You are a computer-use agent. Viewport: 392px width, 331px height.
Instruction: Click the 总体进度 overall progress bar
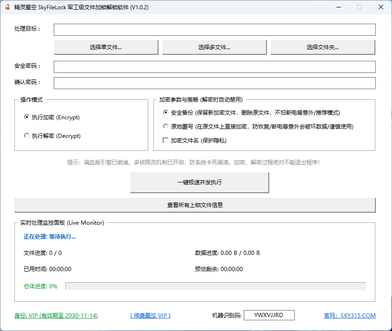[x=216, y=286]
